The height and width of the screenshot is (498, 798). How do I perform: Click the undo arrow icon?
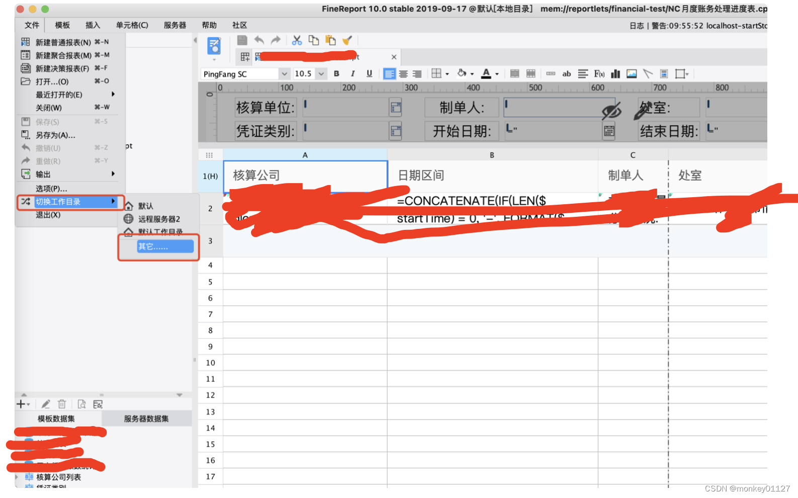259,40
